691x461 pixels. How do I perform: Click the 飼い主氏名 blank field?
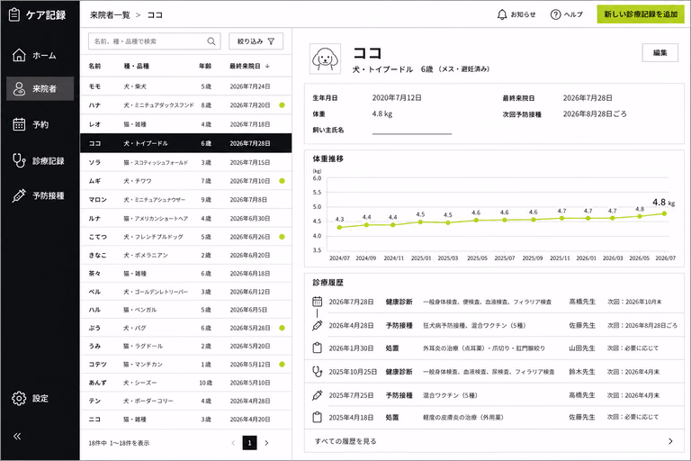[411, 131]
